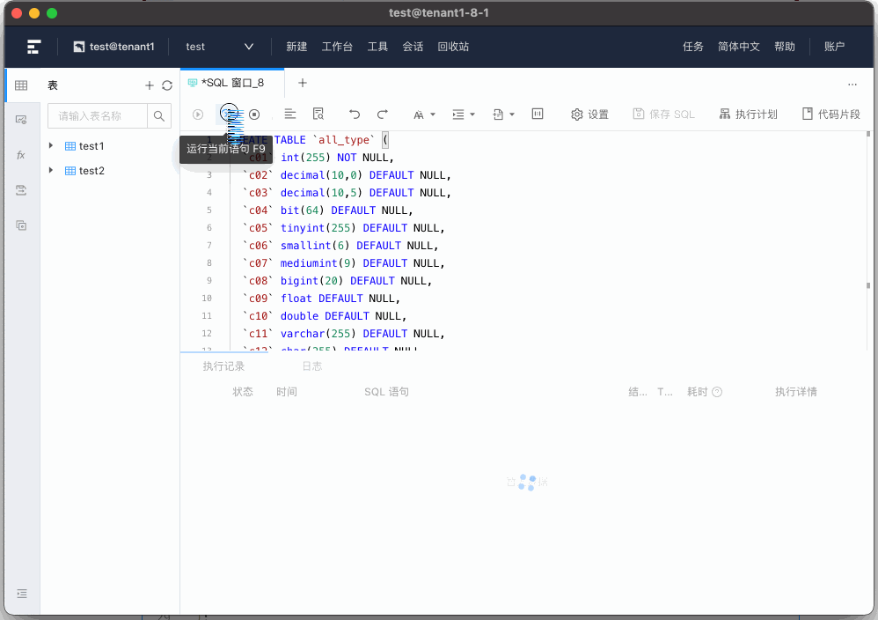Open the tab overflow ellipsis menu
This screenshot has height=620, width=878.
tap(852, 84)
